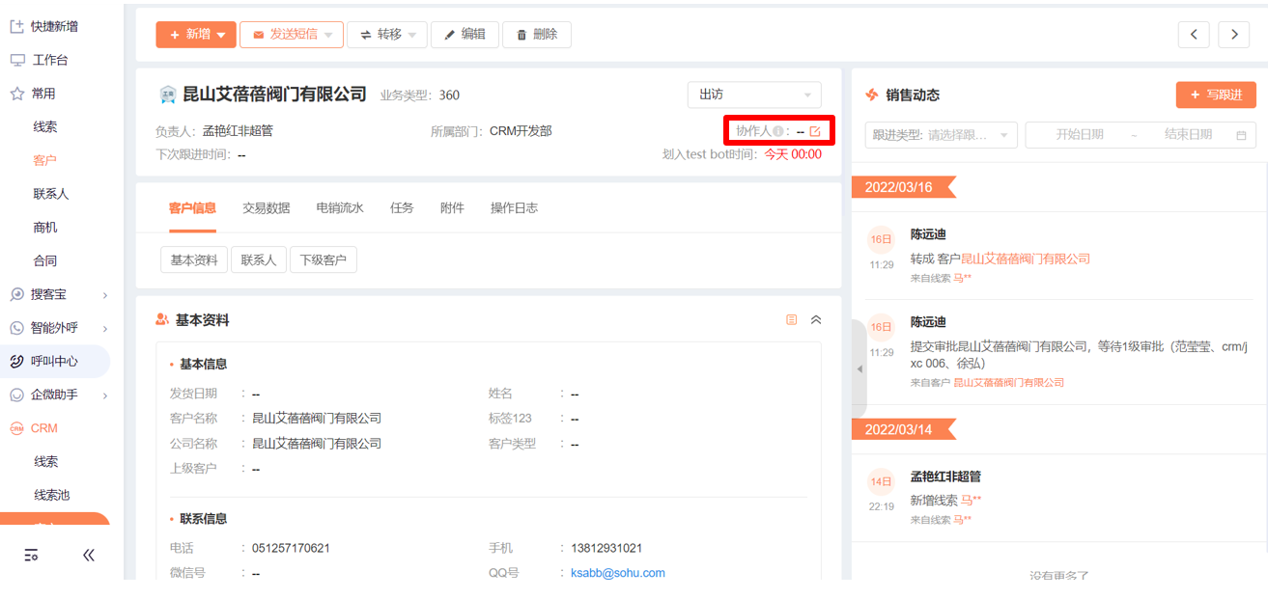This screenshot has height=599, width=1268.
Task: Click the 联系人 sub-tab button
Action: pyautogui.click(x=259, y=259)
